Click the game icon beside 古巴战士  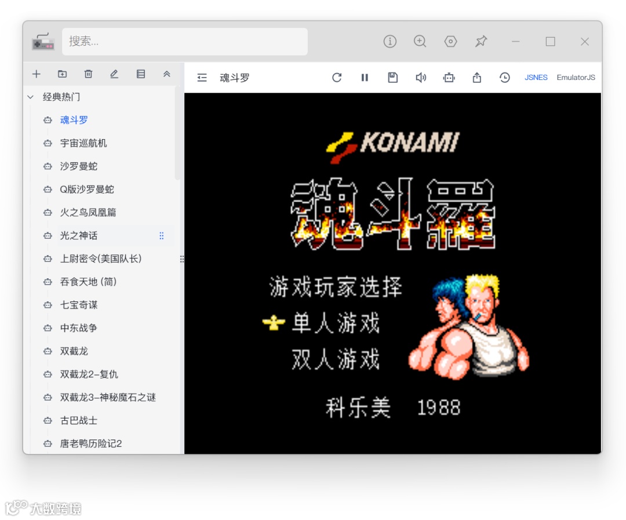(x=48, y=420)
